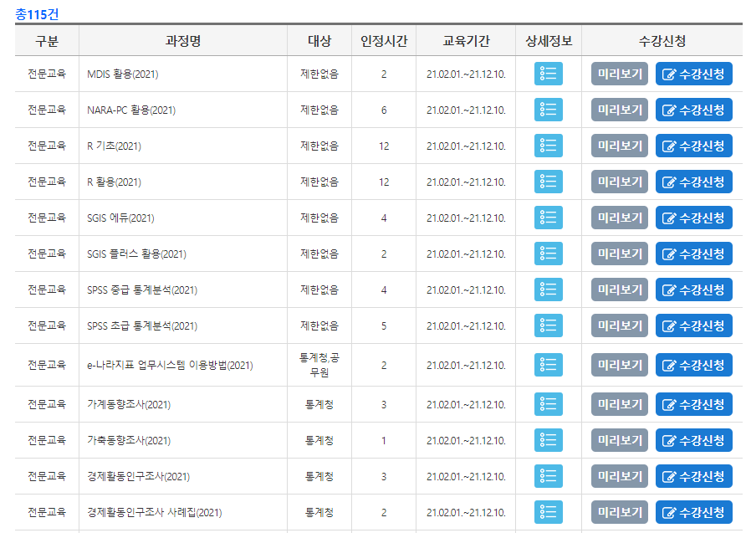Click 수강신청 for SPSS 중급 통계분석(2021)

pyautogui.click(x=693, y=290)
